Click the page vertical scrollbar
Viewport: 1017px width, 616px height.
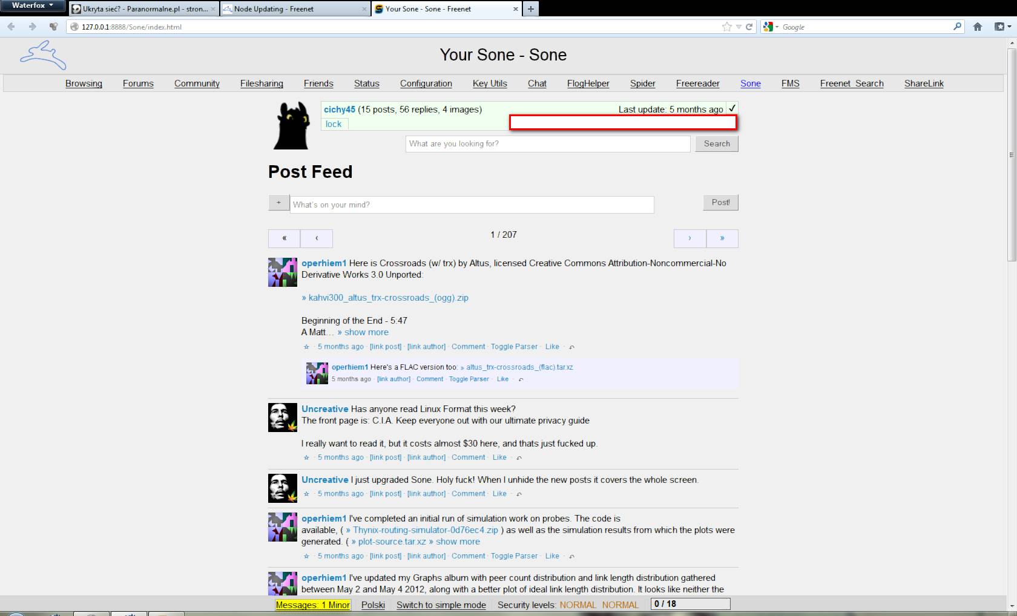point(1011,154)
